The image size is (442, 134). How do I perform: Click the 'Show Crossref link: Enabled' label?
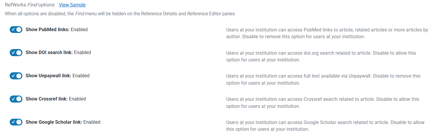click(x=56, y=99)
